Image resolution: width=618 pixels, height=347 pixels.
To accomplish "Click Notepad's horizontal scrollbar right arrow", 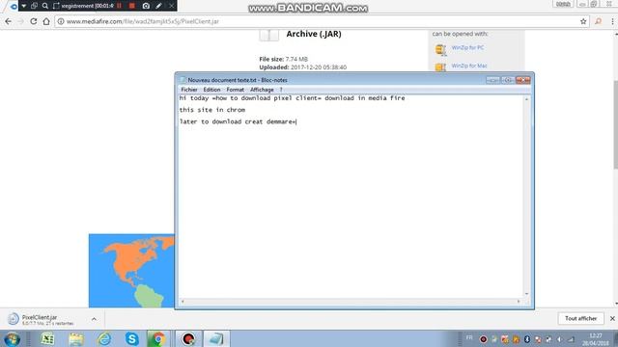I will (519, 302).
